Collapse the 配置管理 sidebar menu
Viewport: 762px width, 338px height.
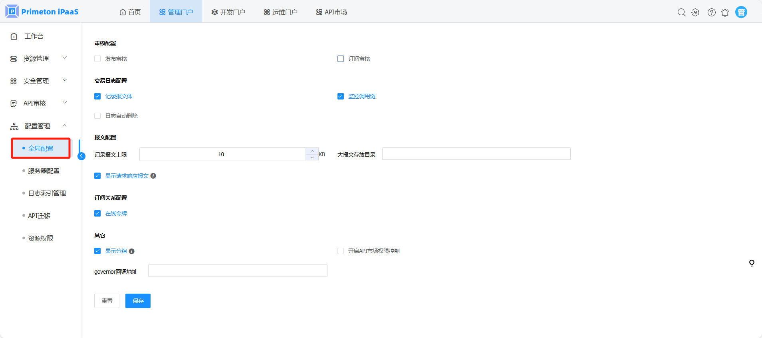point(38,126)
